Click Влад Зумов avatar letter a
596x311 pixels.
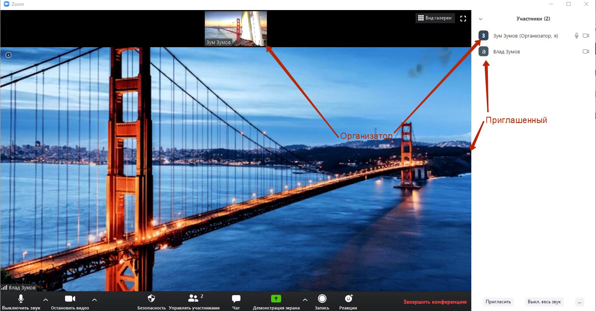pos(483,51)
